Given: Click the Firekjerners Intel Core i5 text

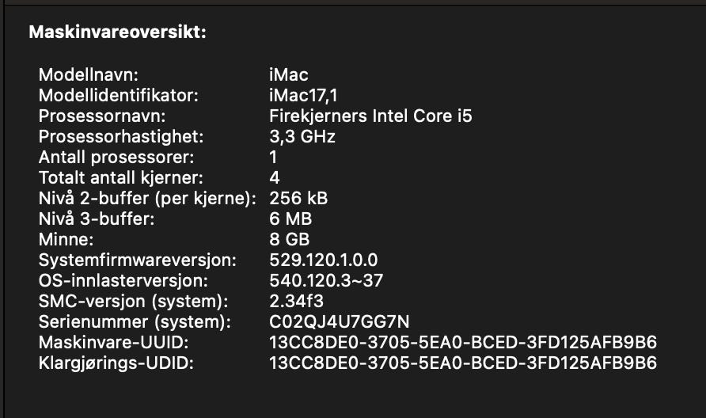Looking at the screenshot, I should (x=370, y=116).
